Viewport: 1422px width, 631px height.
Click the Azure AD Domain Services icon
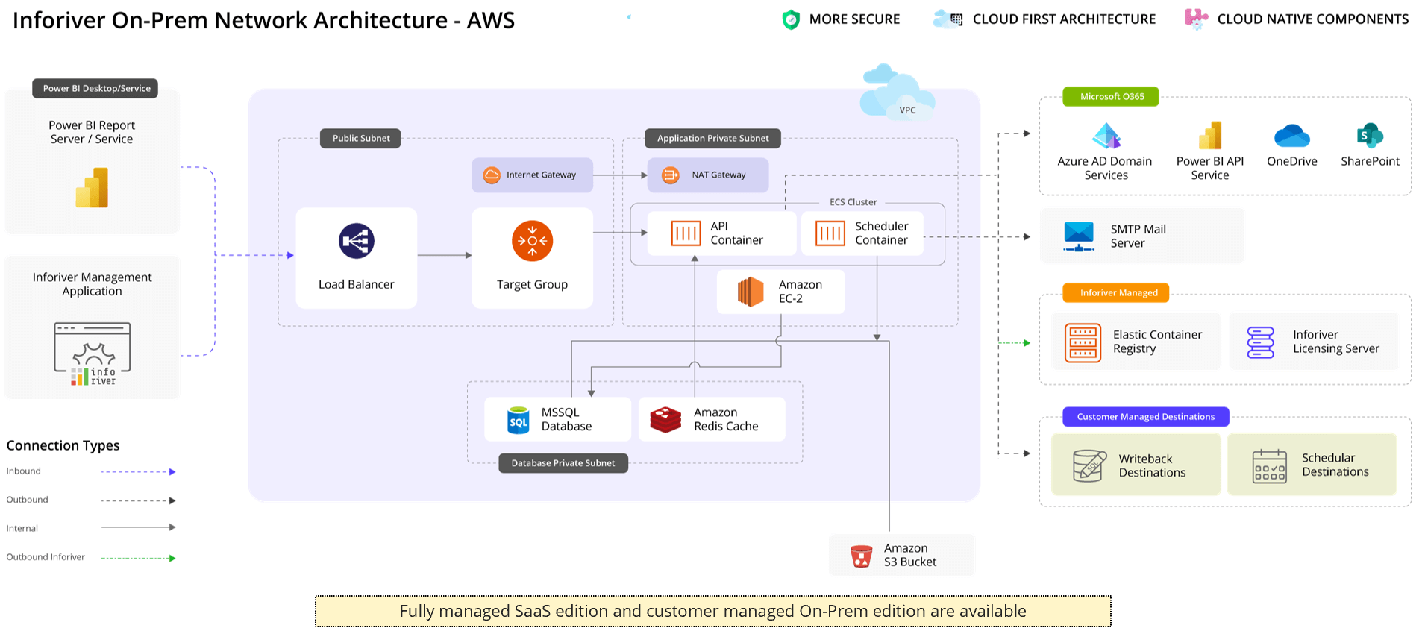[1106, 136]
